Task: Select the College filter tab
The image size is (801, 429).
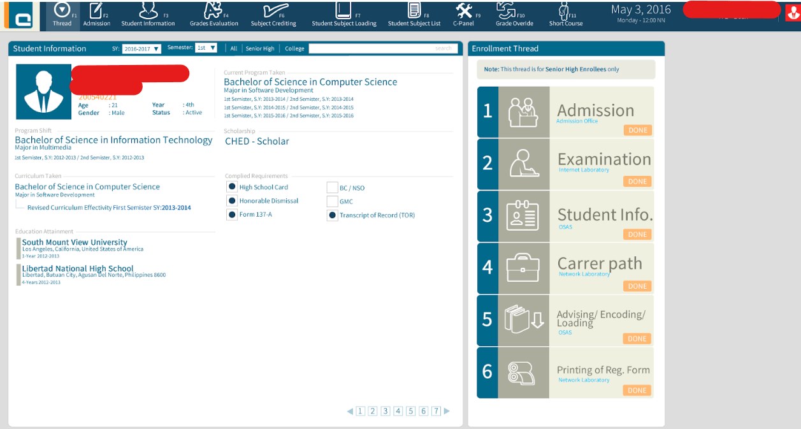Action: pyautogui.click(x=294, y=48)
